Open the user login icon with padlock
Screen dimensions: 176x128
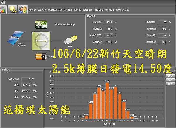pos(23,10)
